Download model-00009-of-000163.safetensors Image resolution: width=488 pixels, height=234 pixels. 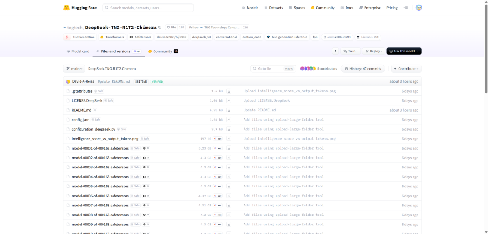[x=229, y=225]
